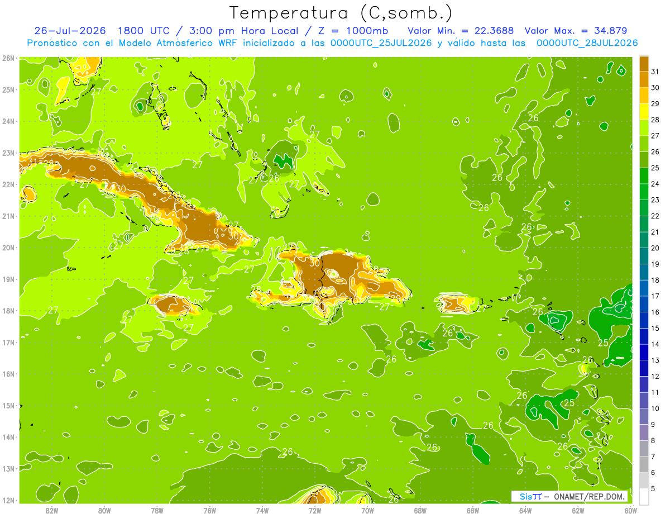Click the colorbar label '29'
The height and width of the screenshot is (518, 670).
655,103
